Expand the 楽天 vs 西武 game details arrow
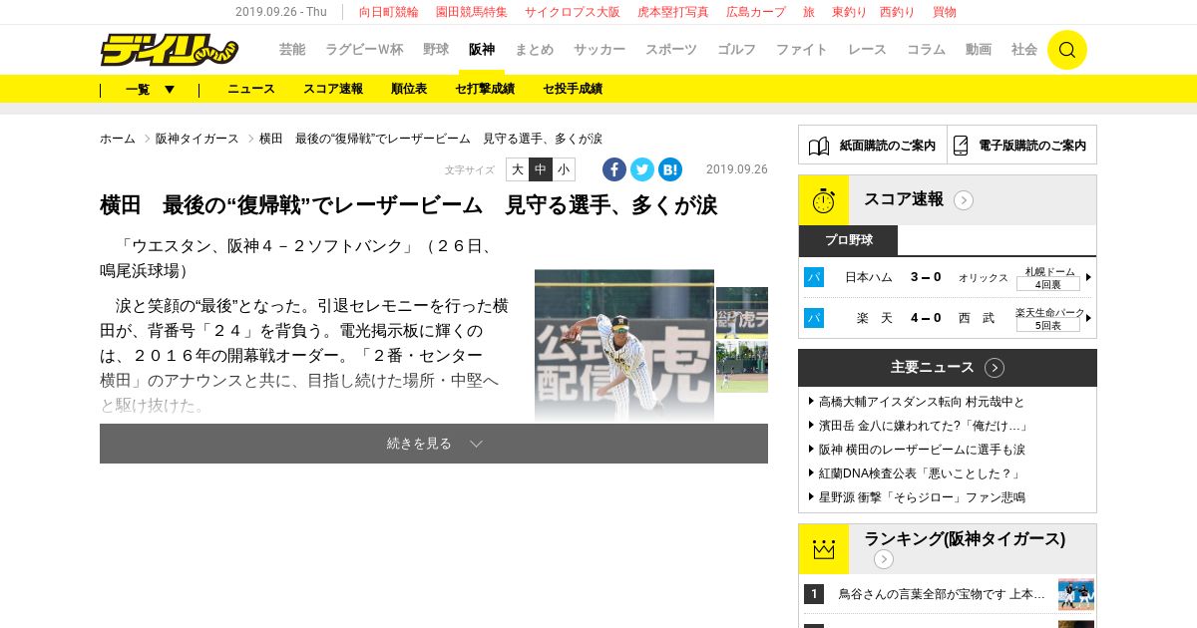Image resolution: width=1197 pixels, height=628 pixels. click(x=1088, y=318)
